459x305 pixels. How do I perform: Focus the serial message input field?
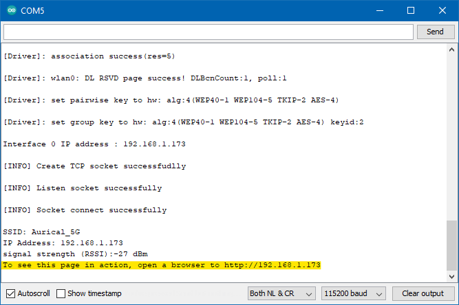pos(209,32)
